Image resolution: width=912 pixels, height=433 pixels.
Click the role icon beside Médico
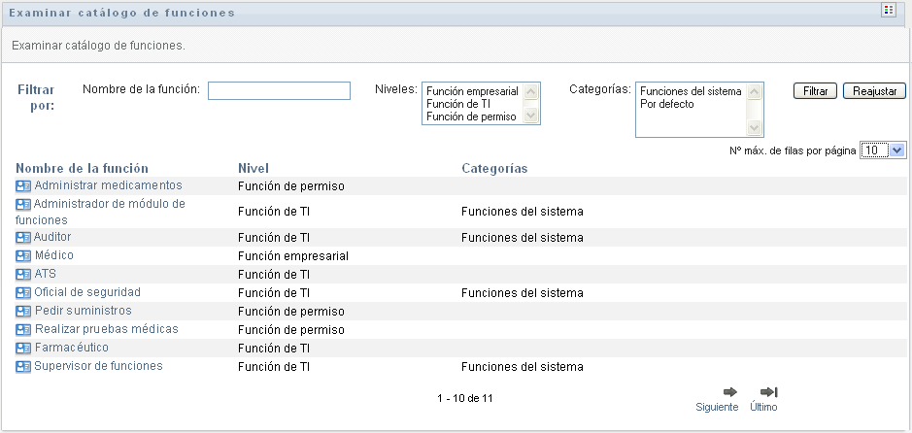click(23, 256)
